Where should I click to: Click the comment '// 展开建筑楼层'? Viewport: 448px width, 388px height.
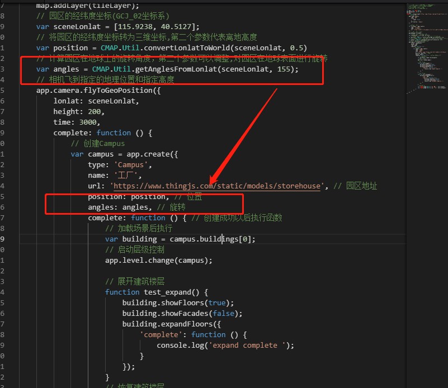coord(135,282)
